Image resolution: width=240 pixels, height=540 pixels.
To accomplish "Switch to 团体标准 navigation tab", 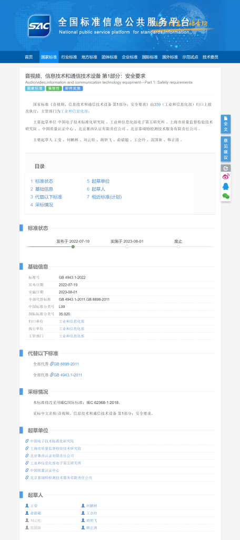I will click(109, 57).
